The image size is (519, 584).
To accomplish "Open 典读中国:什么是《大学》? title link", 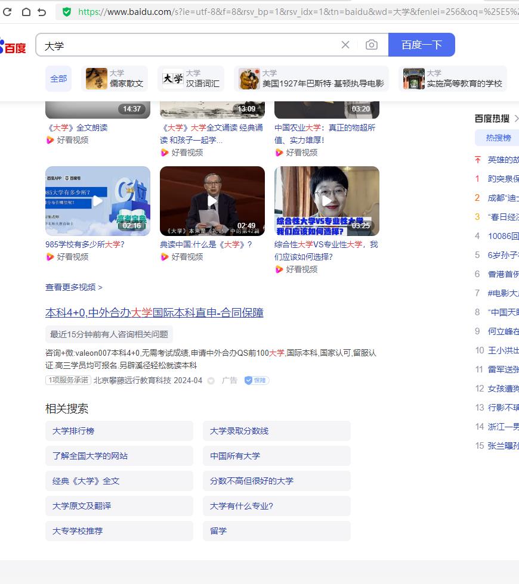I will [x=206, y=244].
